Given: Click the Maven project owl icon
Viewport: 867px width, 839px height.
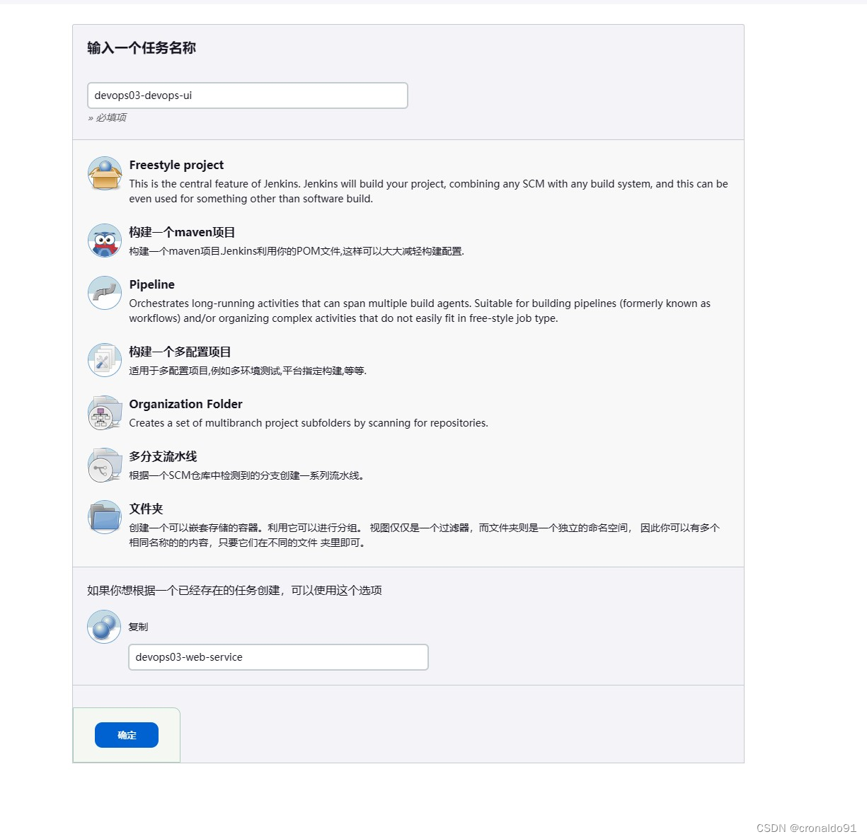Looking at the screenshot, I should pos(105,241).
